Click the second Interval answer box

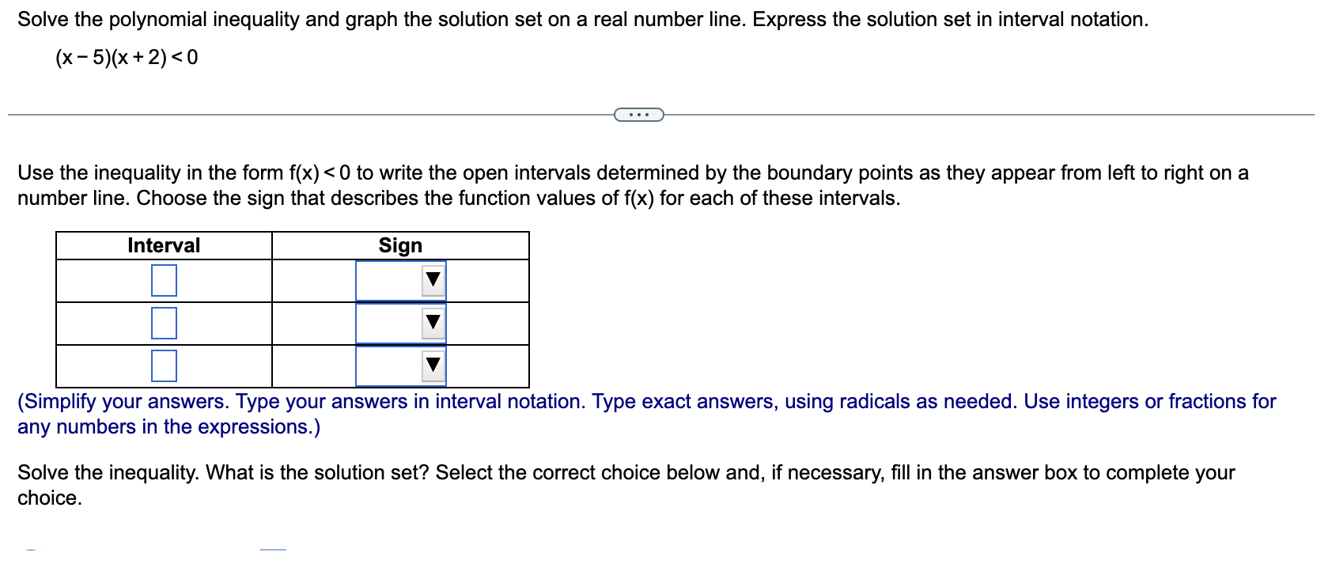point(162,322)
